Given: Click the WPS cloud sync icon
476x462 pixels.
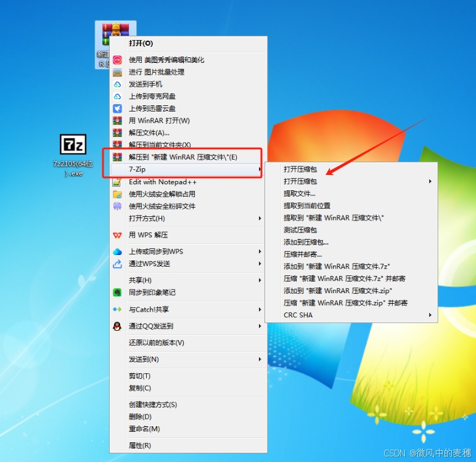Looking at the screenshot, I should [118, 251].
